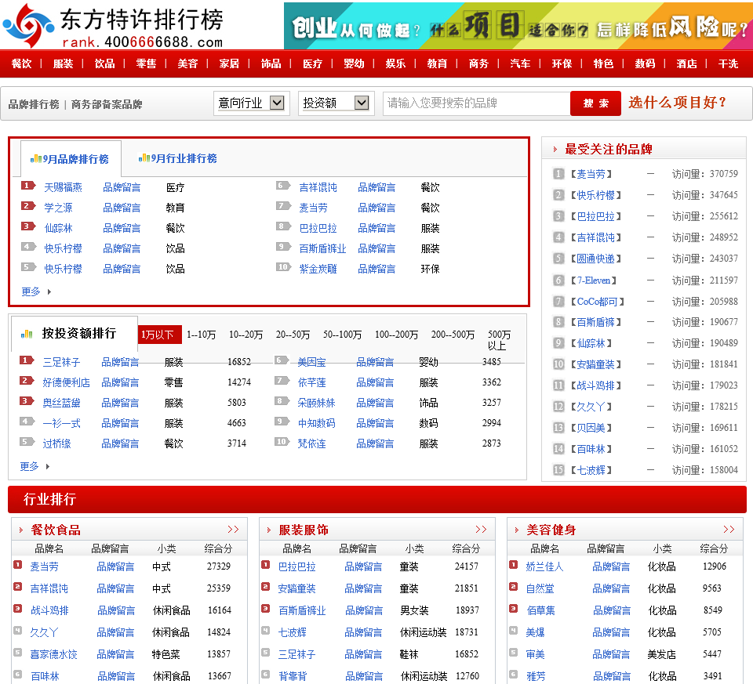Open the 意向行业 dropdown

pyautogui.click(x=251, y=103)
